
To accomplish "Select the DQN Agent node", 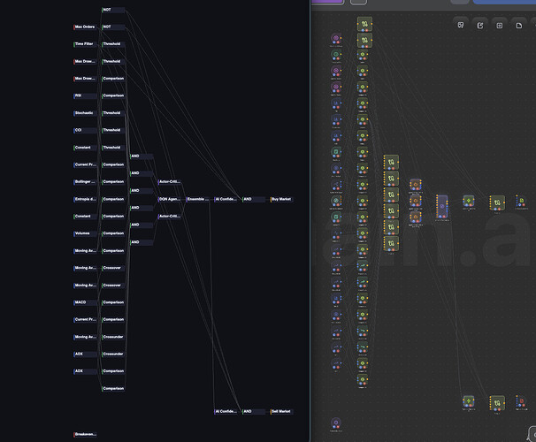I will (169, 199).
